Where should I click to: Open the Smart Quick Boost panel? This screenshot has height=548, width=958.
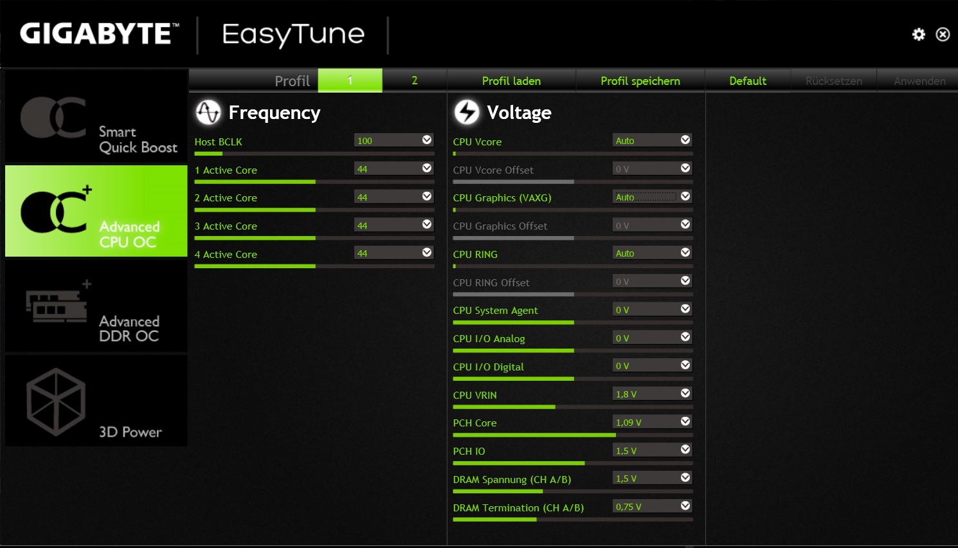point(96,116)
